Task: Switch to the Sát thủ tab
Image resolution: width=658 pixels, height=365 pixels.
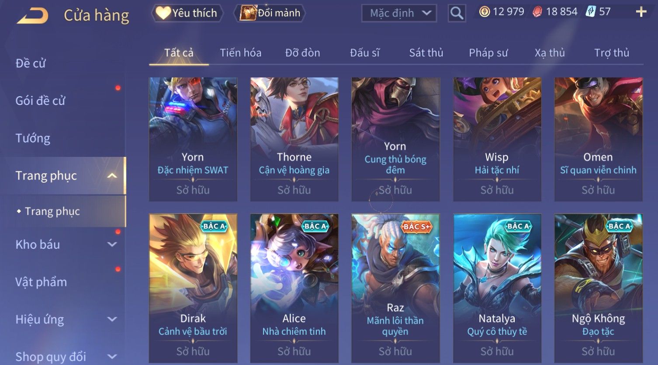Action: coord(426,53)
